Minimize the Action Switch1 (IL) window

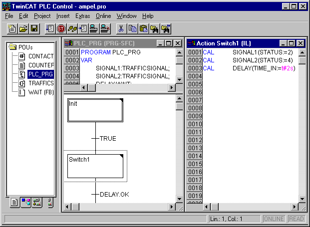pos(283,43)
